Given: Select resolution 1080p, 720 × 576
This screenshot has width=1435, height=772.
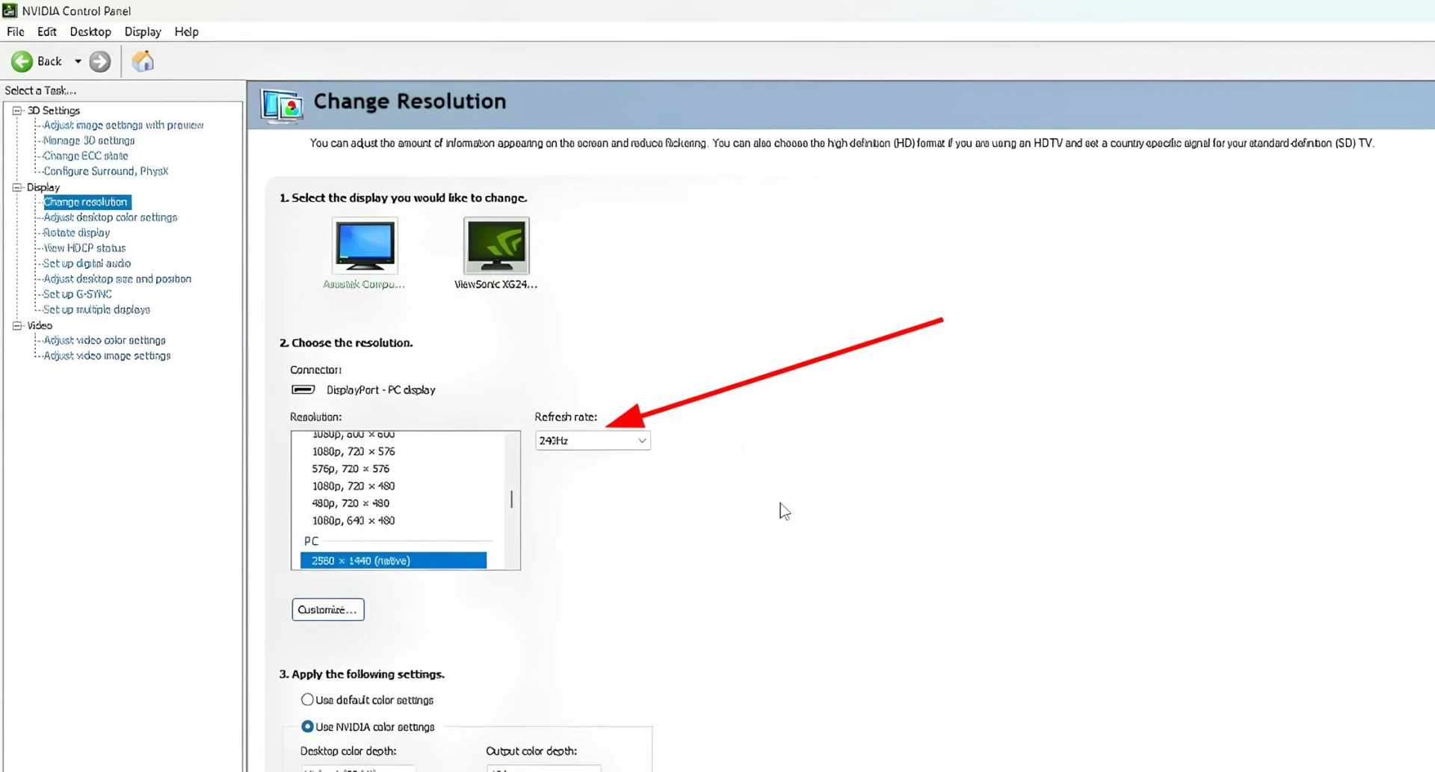Looking at the screenshot, I should click(x=354, y=451).
